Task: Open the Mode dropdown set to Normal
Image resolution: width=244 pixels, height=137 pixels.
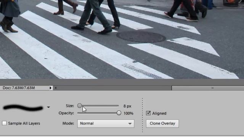Action: [x=106, y=123]
